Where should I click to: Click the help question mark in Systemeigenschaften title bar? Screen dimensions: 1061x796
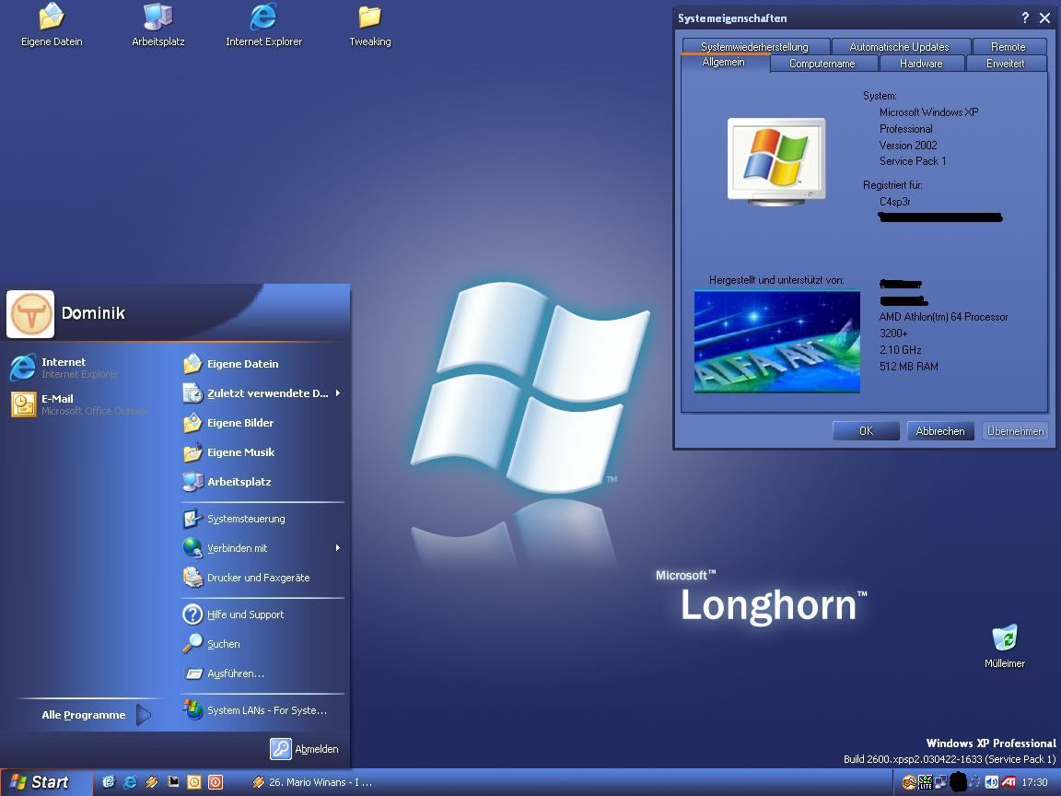[x=1025, y=18]
